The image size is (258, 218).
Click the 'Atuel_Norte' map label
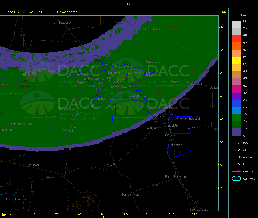136,96
